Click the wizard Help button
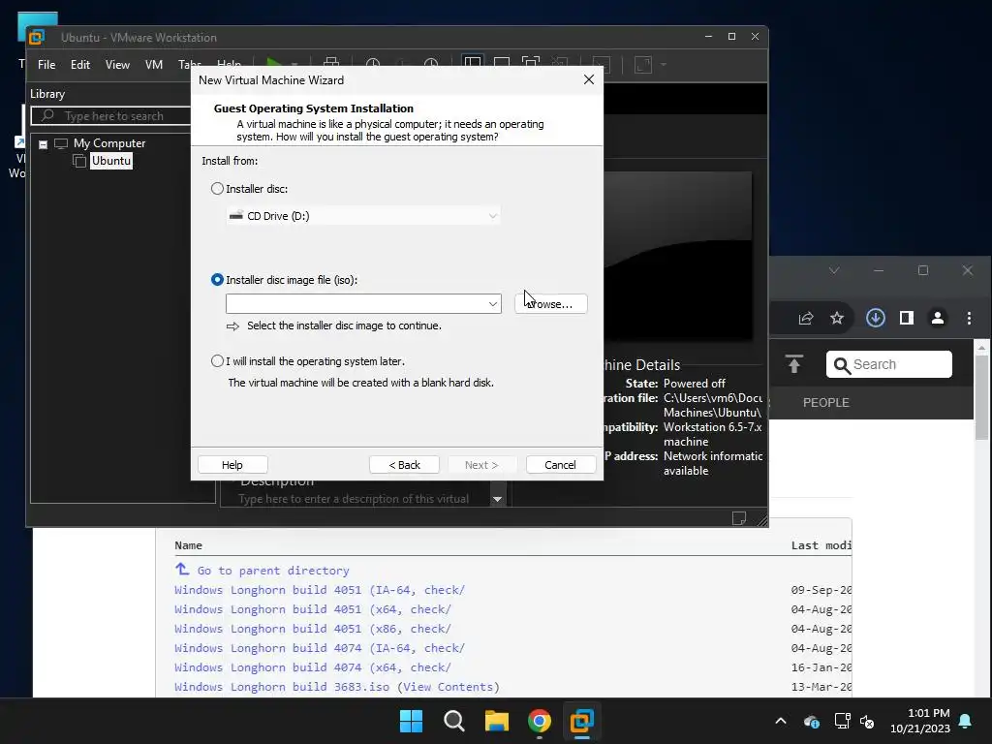This screenshot has height=744, width=992. click(x=232, y=465)
